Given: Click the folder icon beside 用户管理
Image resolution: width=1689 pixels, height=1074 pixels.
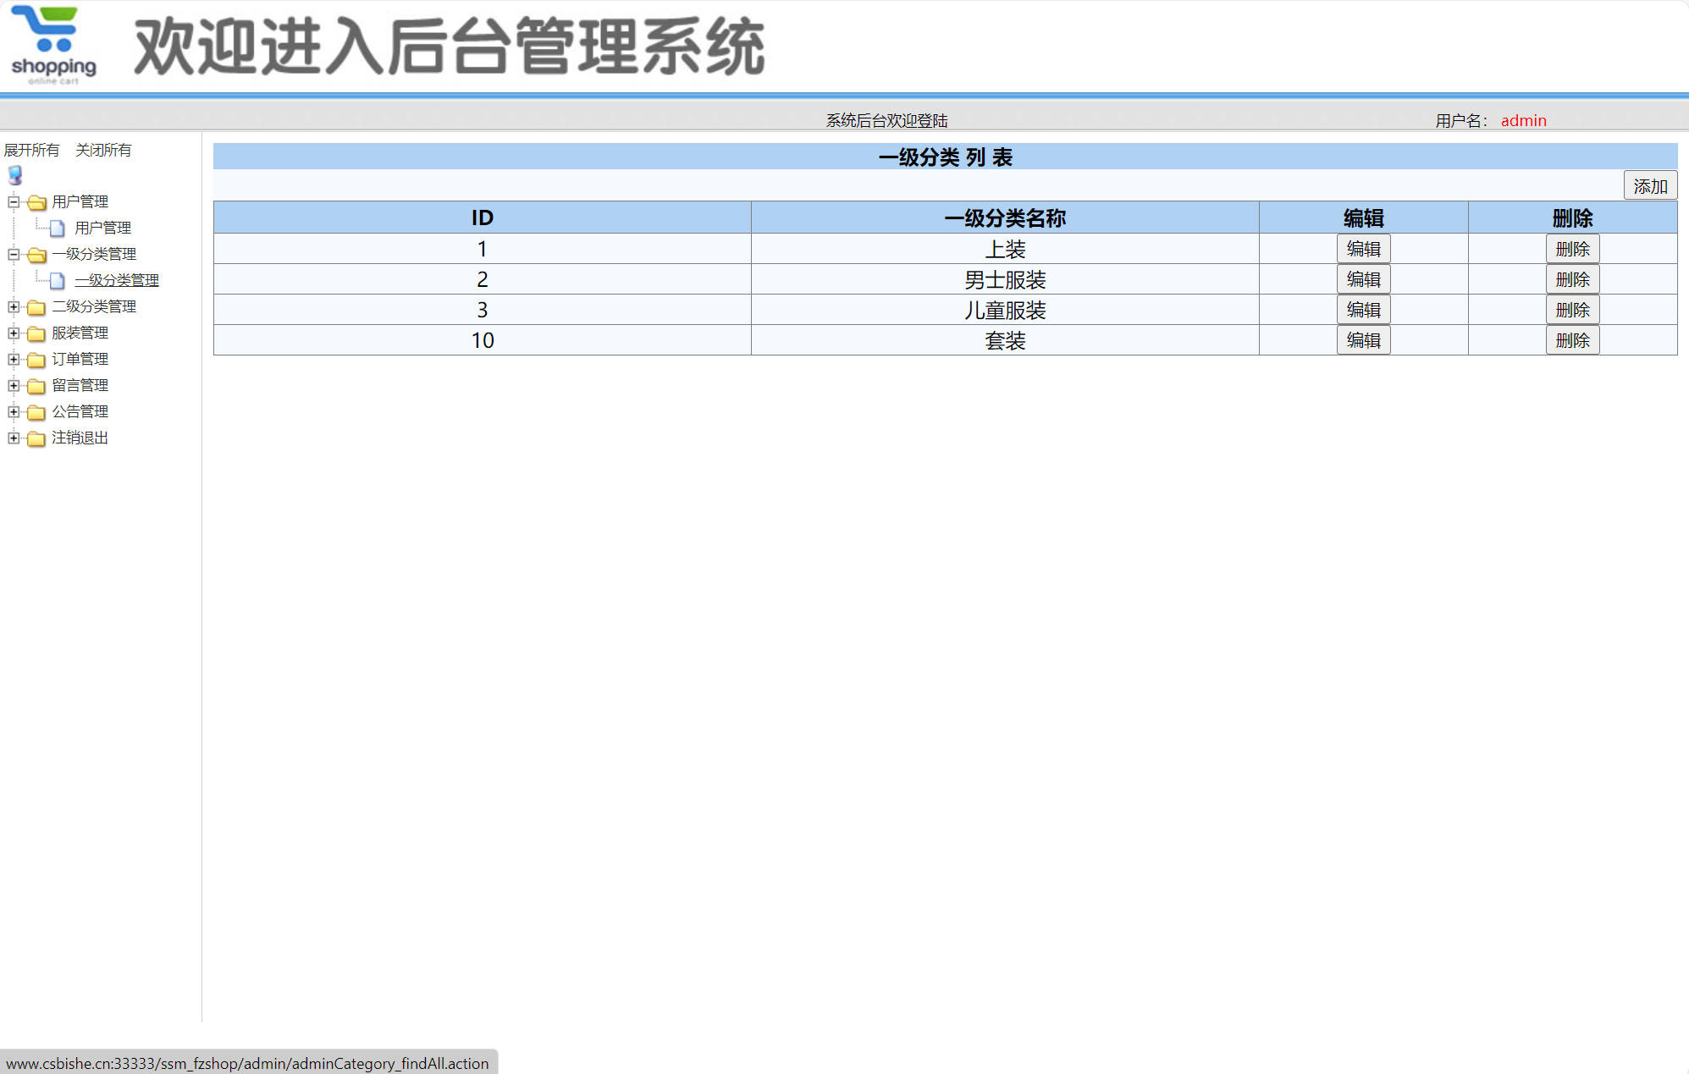Looking at the screenshot, I should click(35, 201).
